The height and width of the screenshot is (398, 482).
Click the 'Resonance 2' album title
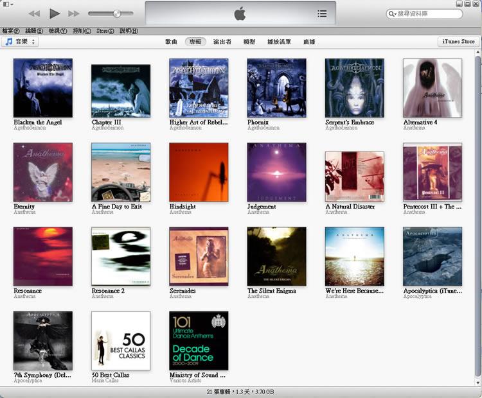pyautogui.click(x=108, y=291)
